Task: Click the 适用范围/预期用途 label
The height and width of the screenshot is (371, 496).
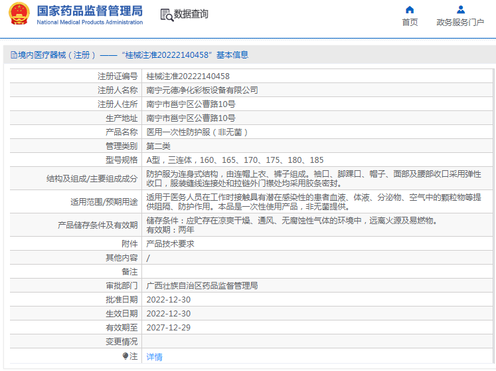Action: click(x=104, y=202)
